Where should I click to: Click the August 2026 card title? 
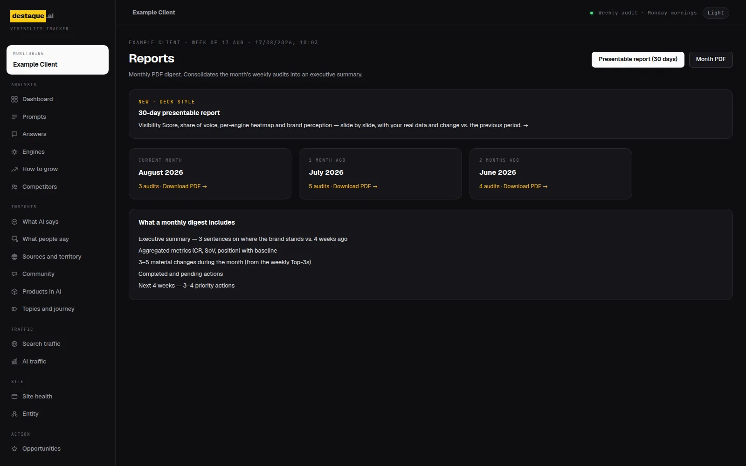click(161, 172)
